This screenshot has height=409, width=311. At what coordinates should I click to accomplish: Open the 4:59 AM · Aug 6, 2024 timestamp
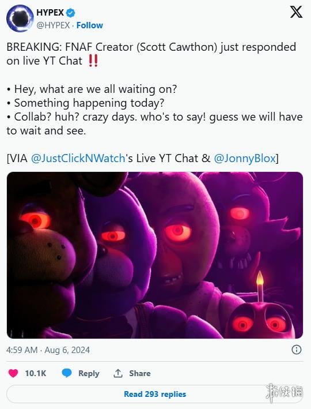(x=48, y=350)
